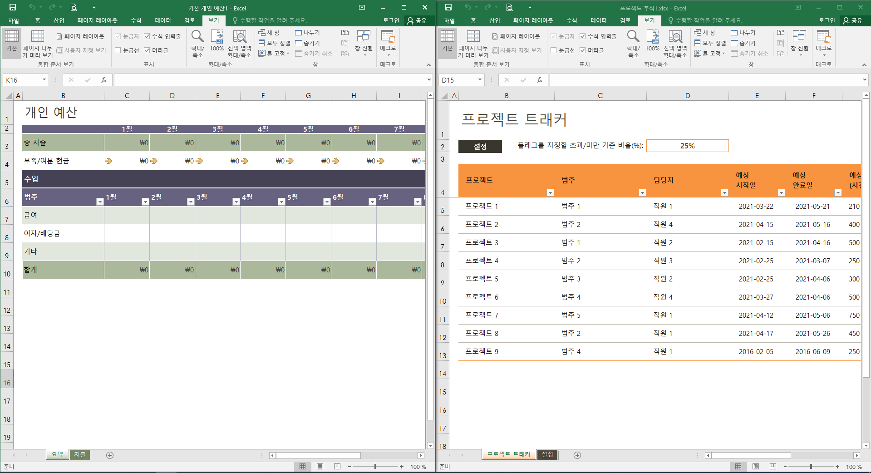Uncheck 머리글 checkbox in right window
871x473 pixels.
pyautogui.click(x=583, y=50)
